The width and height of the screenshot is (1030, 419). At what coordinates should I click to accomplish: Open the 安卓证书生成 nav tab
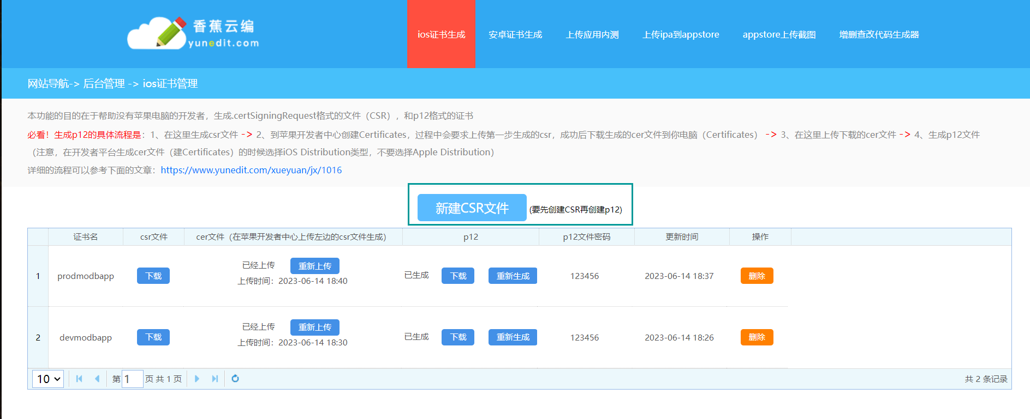point(515,34)
